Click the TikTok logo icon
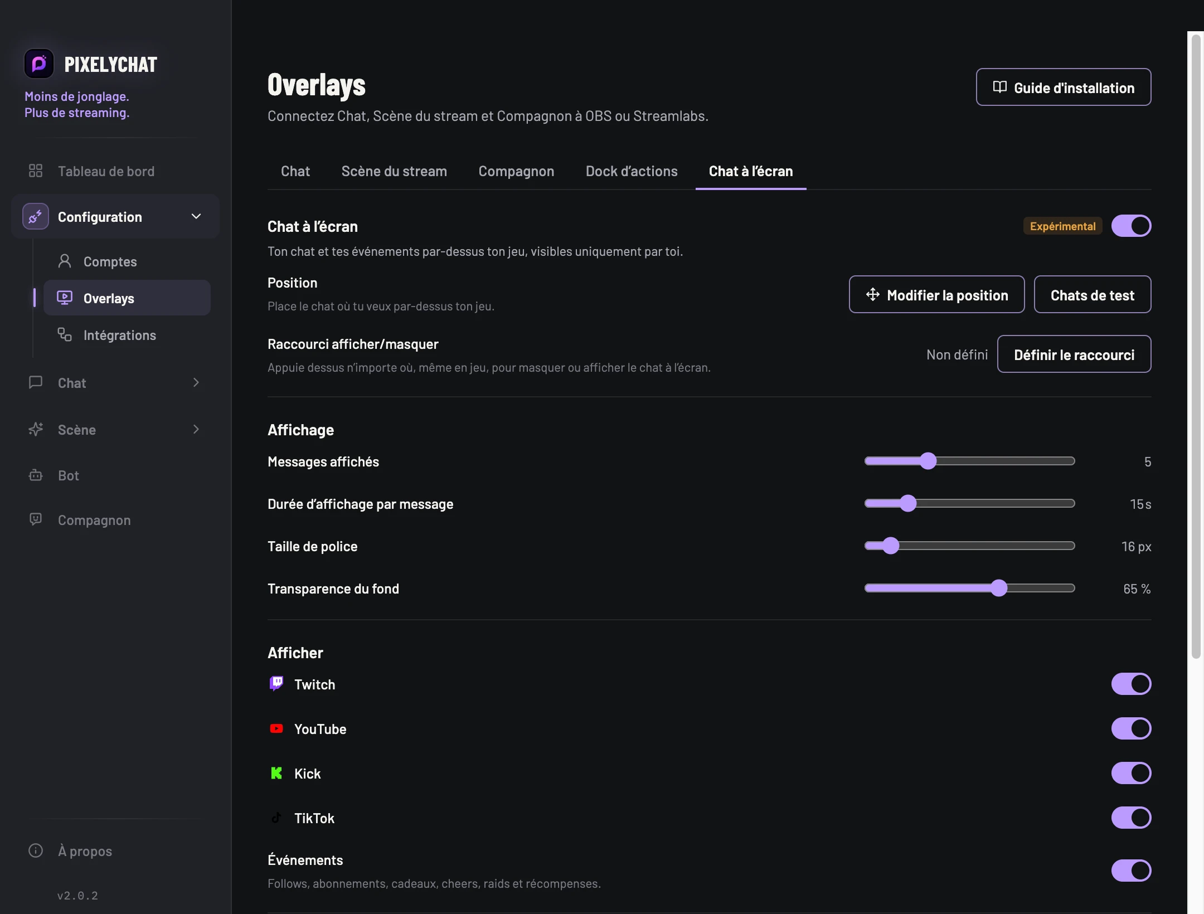The image size is (1204, 914). pos(276,818)
